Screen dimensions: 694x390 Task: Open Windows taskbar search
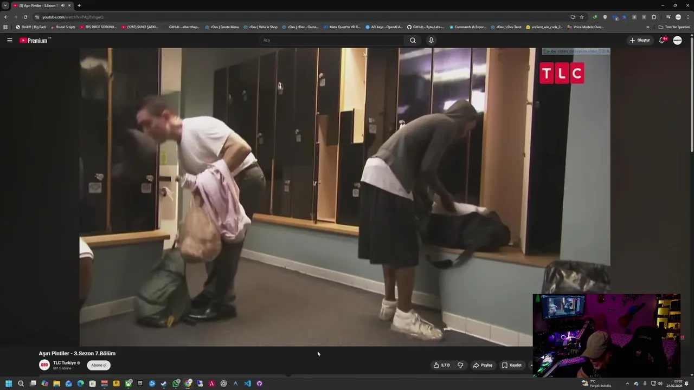coord(21,383)
